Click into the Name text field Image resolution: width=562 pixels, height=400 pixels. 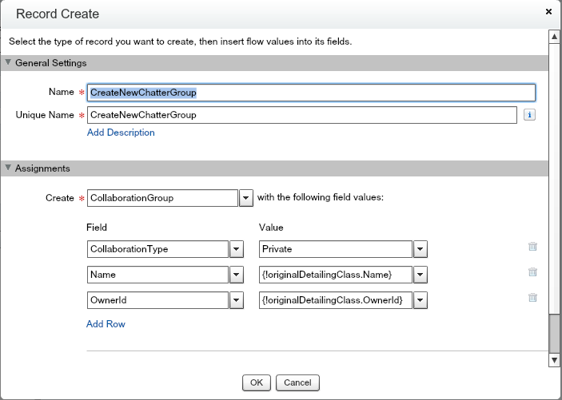point(311,93)
